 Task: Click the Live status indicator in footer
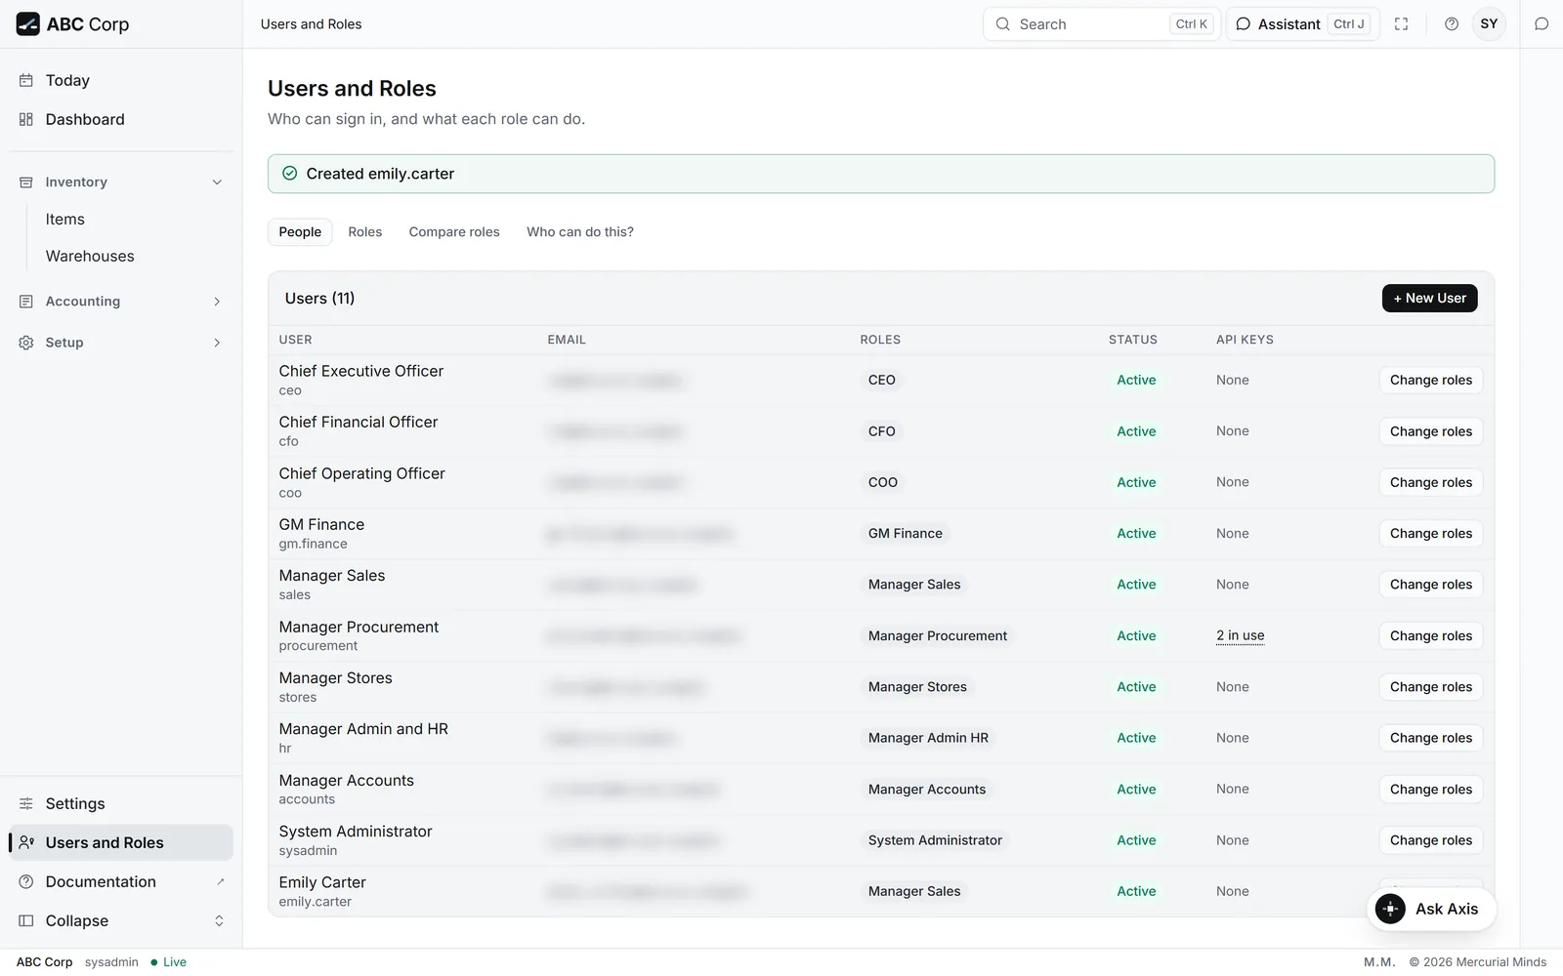[169, 962]
